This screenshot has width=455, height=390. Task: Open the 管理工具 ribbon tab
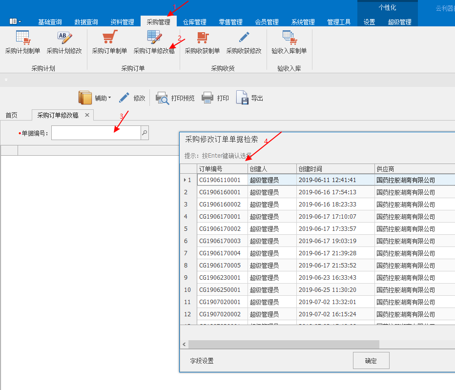pyautogui.click(x=339, y=22)
